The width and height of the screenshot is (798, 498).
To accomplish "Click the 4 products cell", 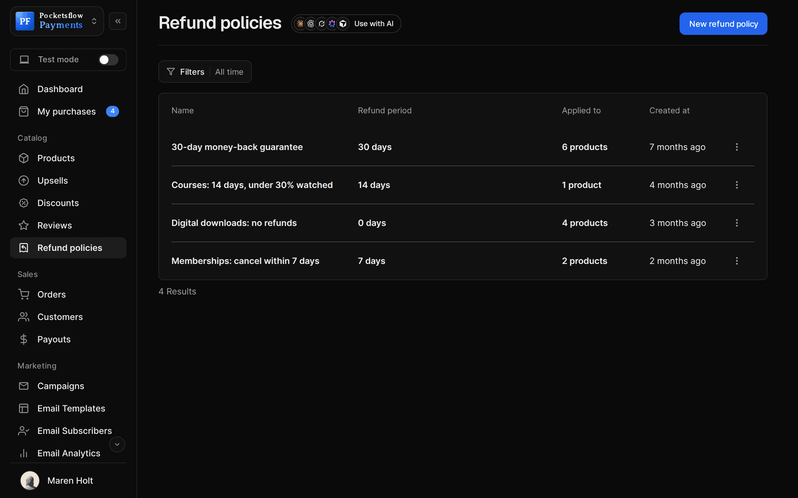I will [584, 223].
